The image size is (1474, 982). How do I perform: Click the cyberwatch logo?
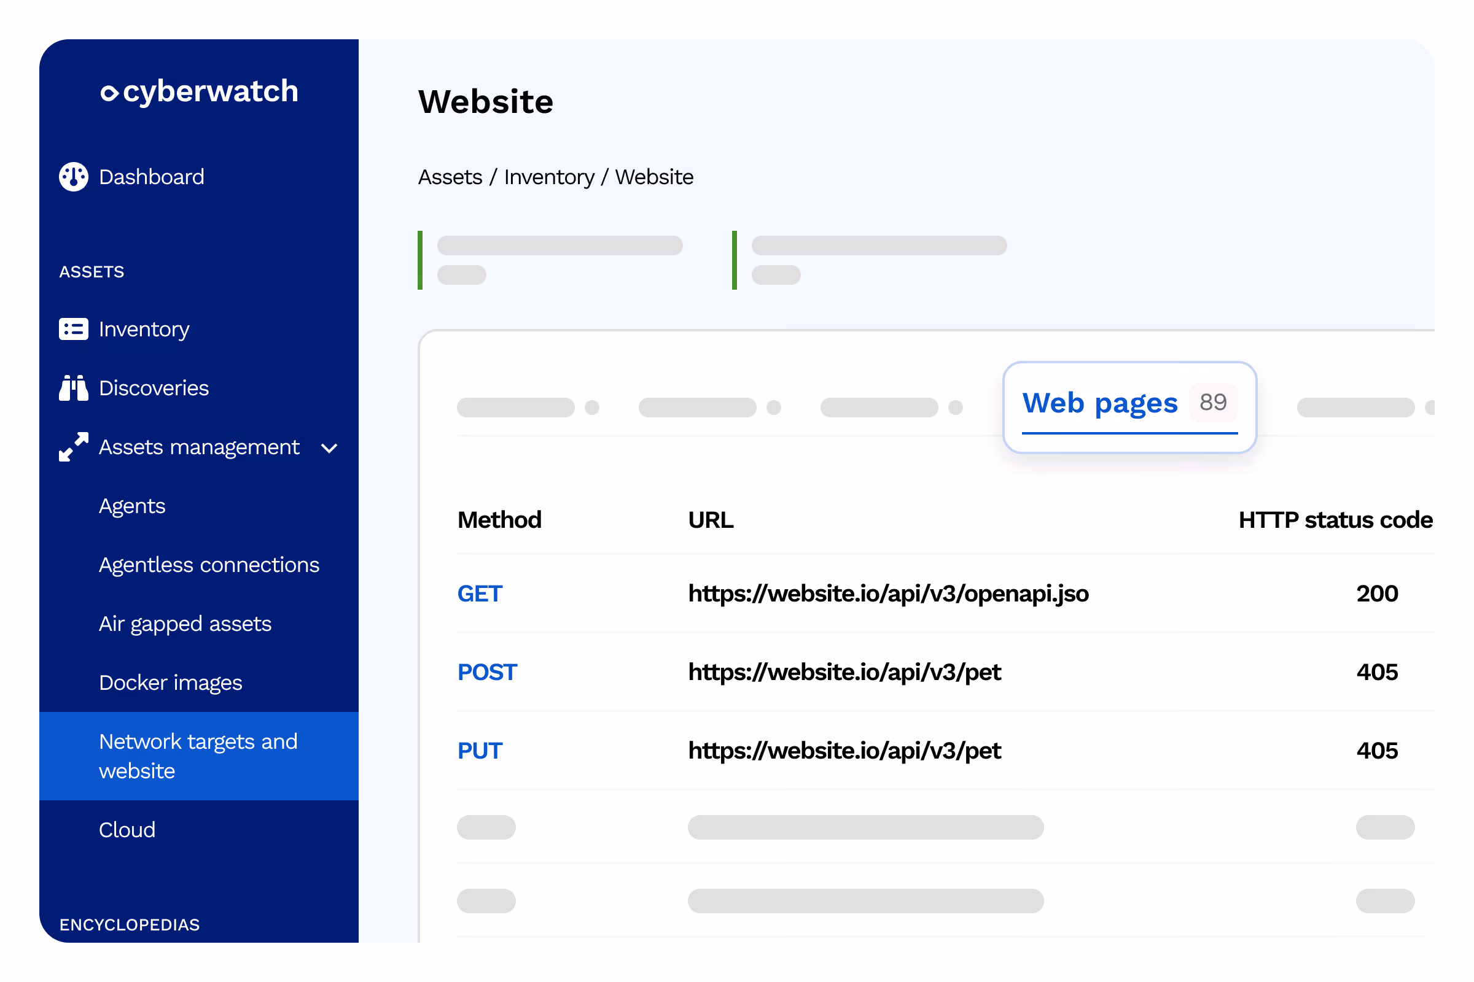pyautogui.click(x=199, y=91)
